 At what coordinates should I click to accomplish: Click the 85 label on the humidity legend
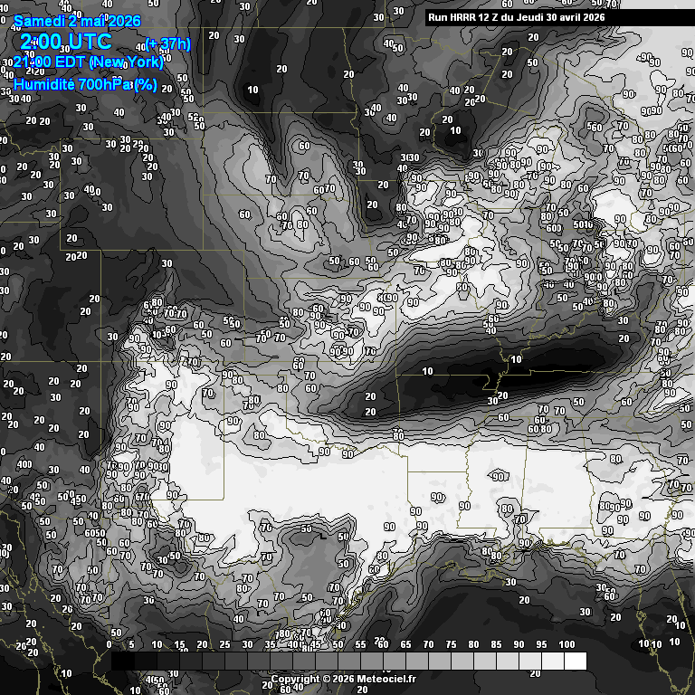[x=497, y=645]
